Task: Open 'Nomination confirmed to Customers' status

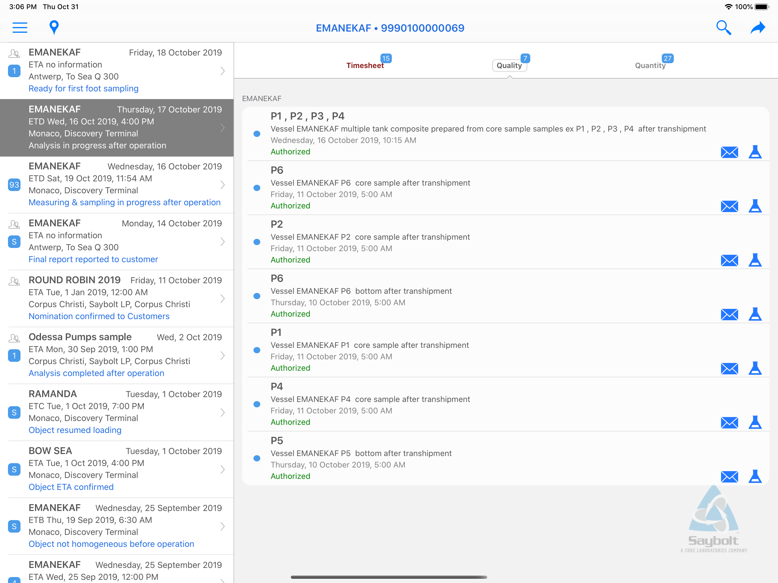Action: pyautogui.click(x=99, y=317)
